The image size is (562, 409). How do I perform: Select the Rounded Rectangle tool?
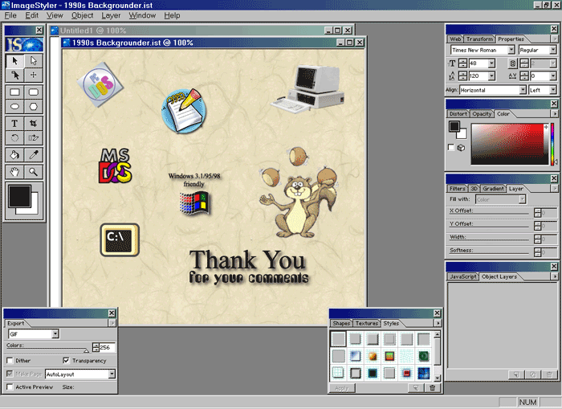tap(34, 92)
